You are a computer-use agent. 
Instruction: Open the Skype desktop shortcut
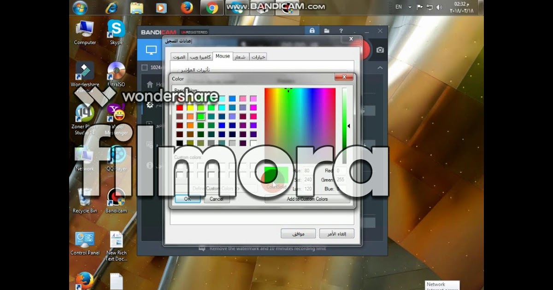[116, 32]
